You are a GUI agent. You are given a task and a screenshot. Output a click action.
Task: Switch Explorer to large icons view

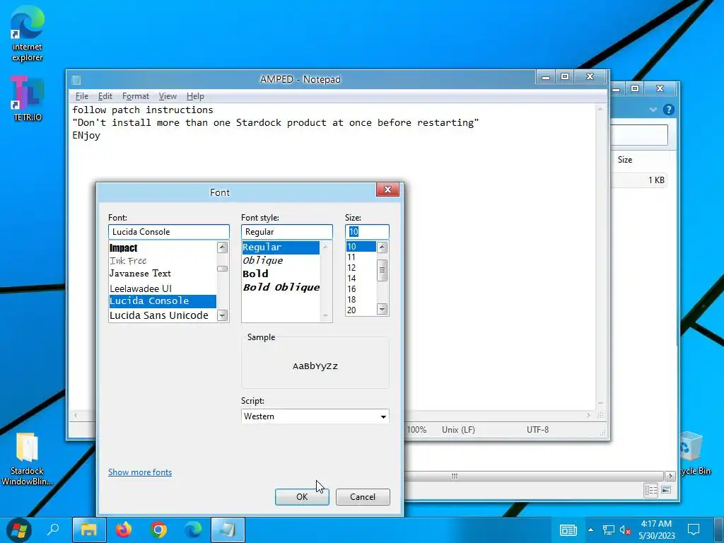[666, 491]
